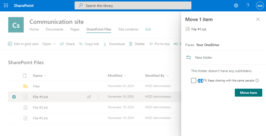266x136 pixels.
Task: Open the Name column sort dropdown
Action: (45, 76)
